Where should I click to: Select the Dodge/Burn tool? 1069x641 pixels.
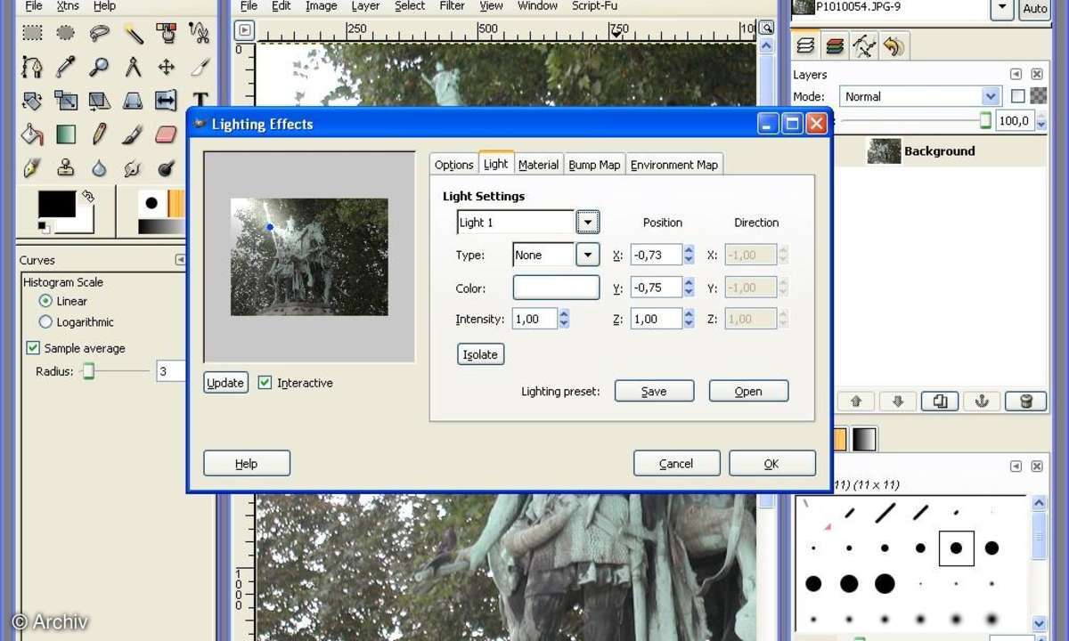166,167
